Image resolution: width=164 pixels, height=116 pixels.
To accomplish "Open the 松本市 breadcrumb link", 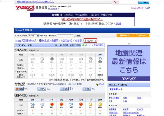I will 78,40.
